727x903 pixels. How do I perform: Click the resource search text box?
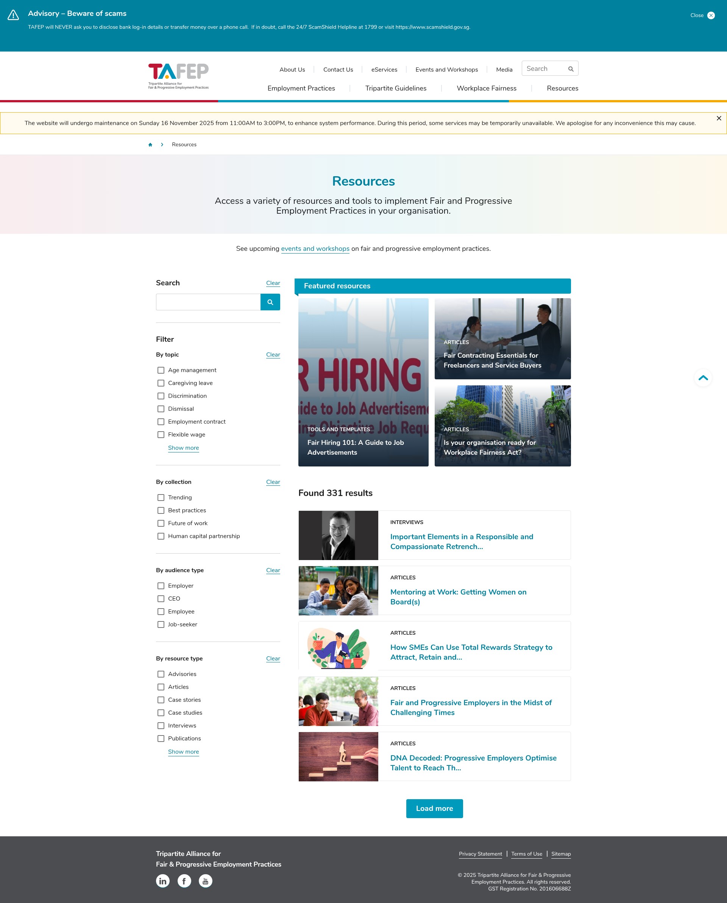(208, 302)
